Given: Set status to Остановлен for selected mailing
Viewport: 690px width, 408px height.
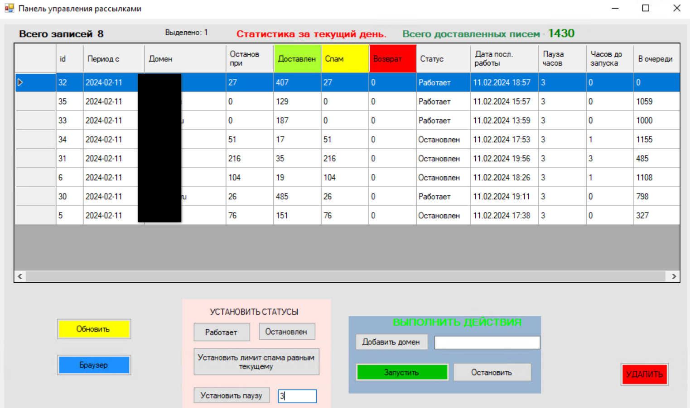Looking at the screenshot, I should 287,331.
